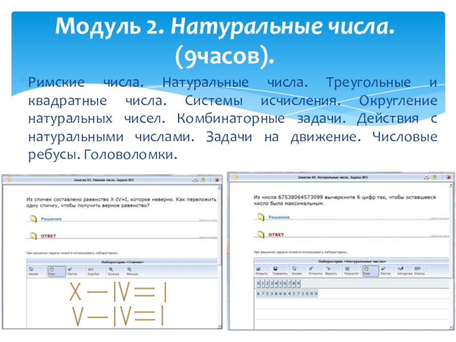
Task: Click logo icon in Натуральные числа title bar
Action: pos(235,177)
